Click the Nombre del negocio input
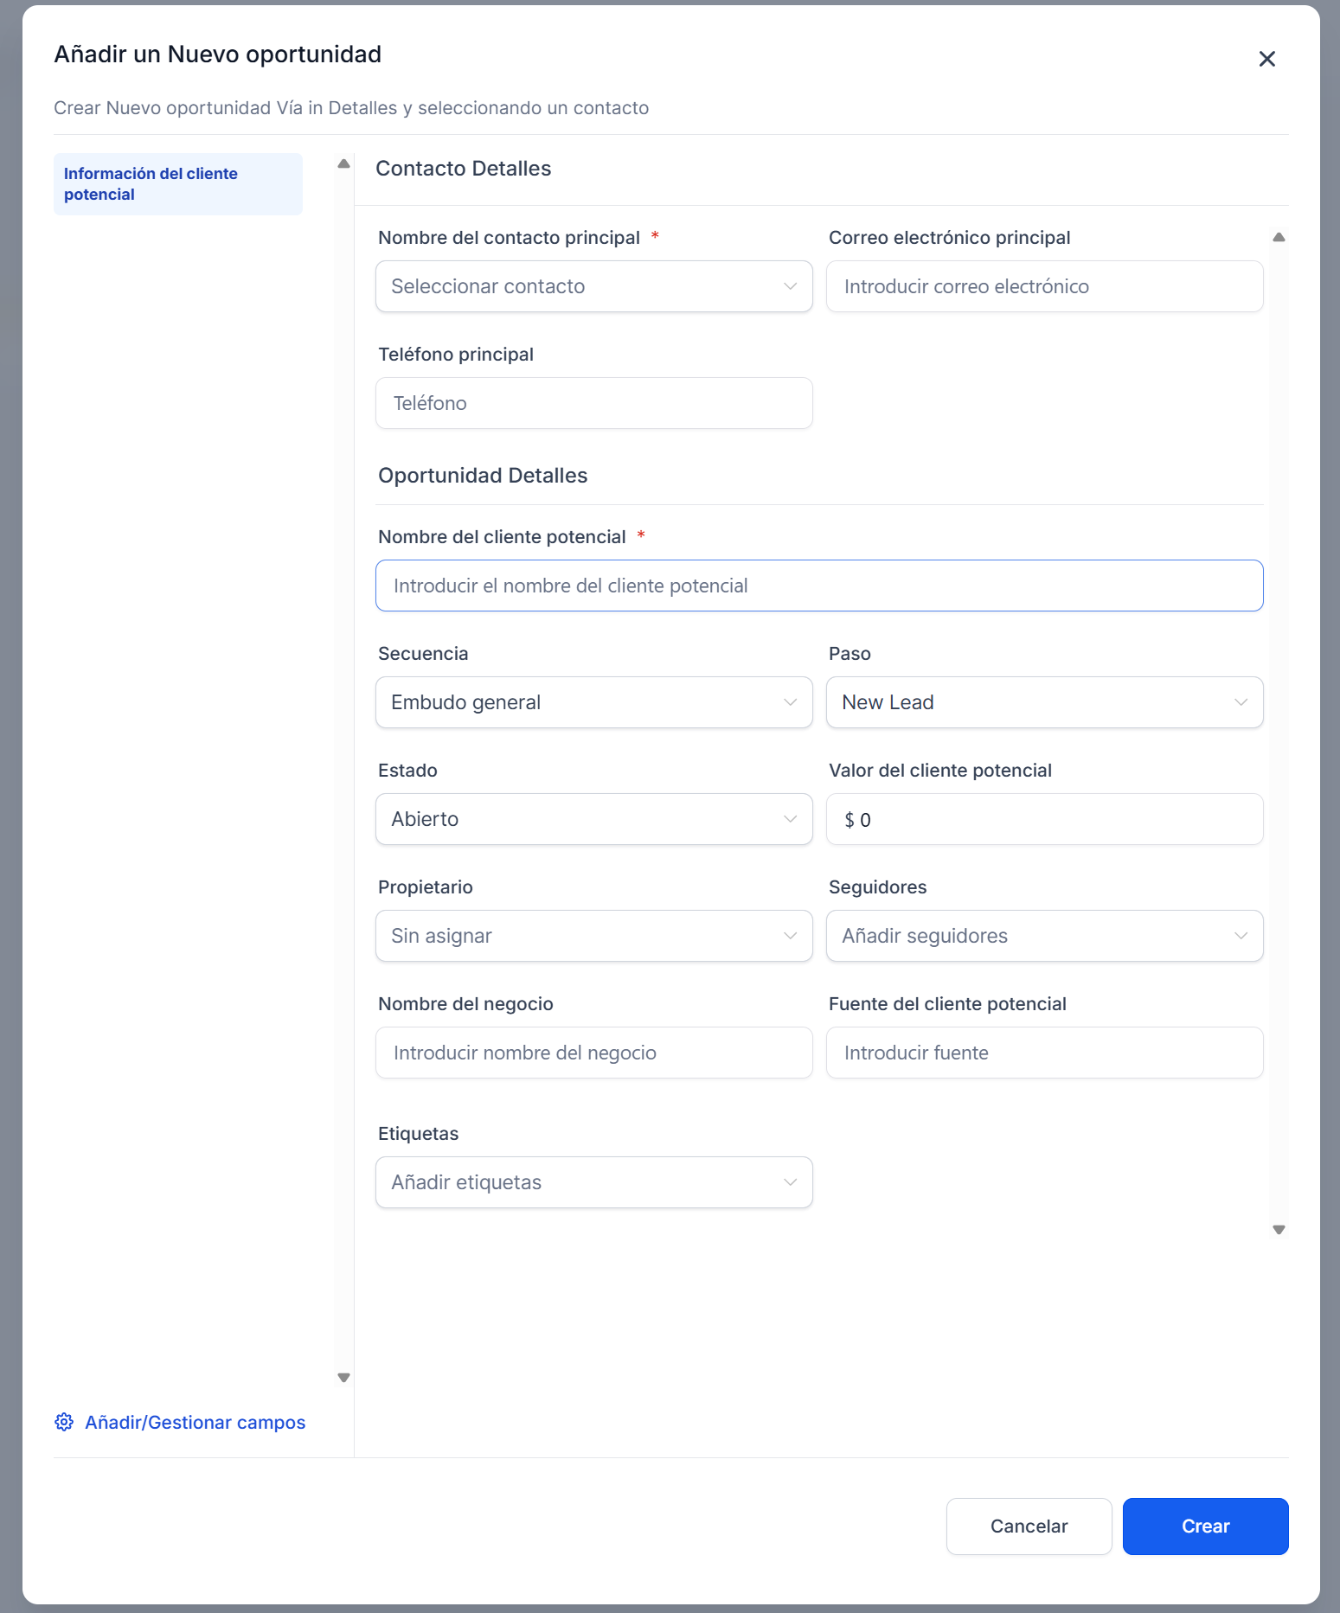Viewport: 1340px width, 1613px height. [x=593, y=1053]
